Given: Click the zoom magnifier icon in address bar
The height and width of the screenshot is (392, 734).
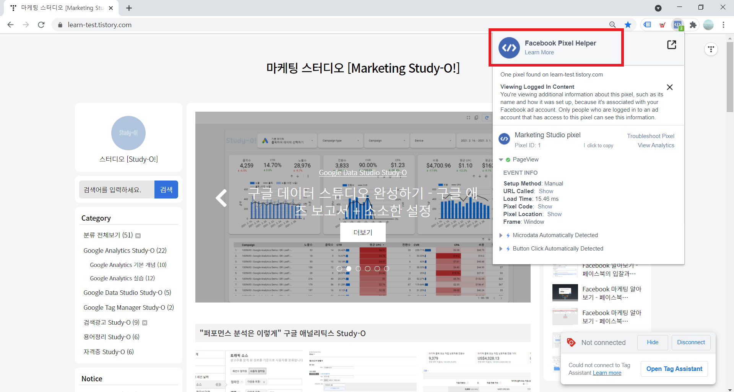Looking at the screenshot, I should click(x=612, y=25).
